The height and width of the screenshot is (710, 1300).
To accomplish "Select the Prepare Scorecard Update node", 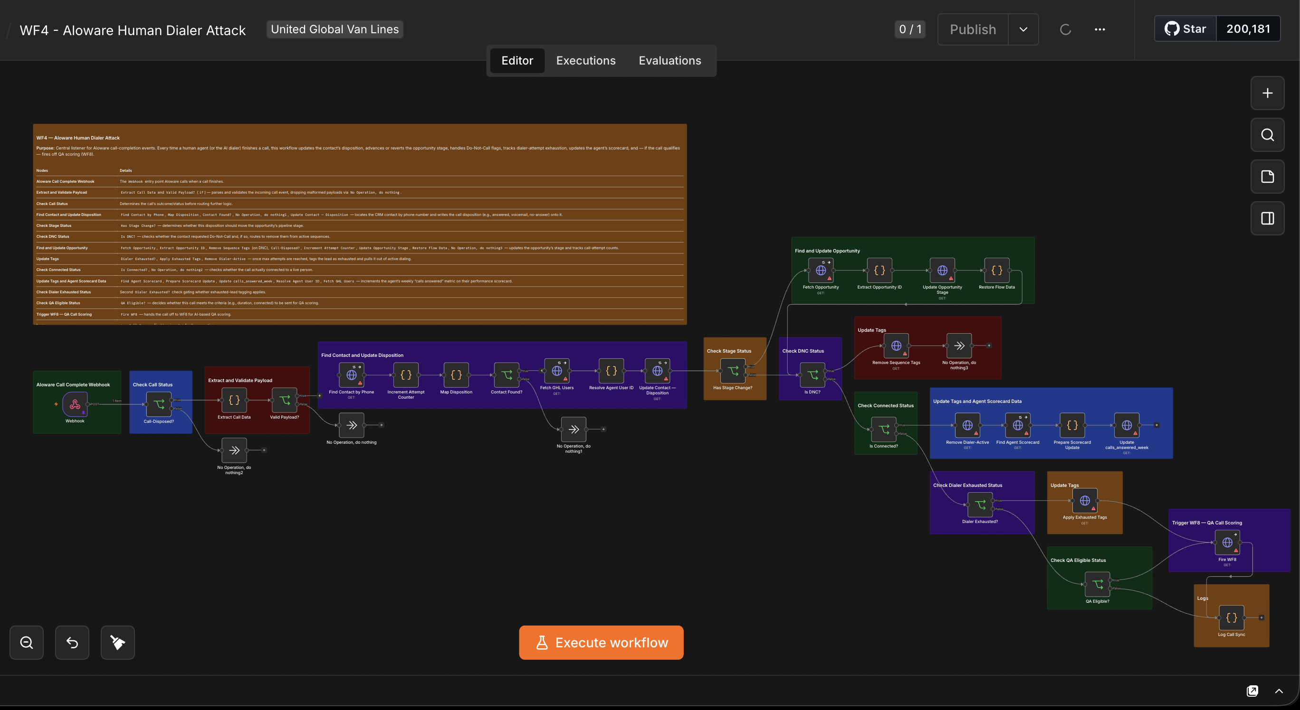I will tap(1072, 425).
